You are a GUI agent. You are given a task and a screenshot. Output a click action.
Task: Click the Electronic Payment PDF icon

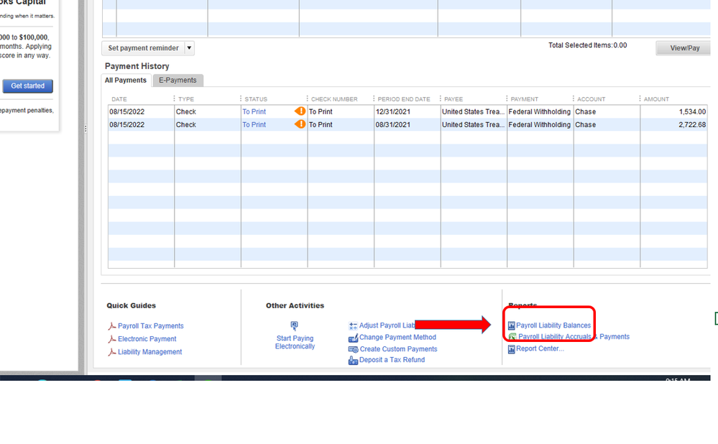[111, 339]
